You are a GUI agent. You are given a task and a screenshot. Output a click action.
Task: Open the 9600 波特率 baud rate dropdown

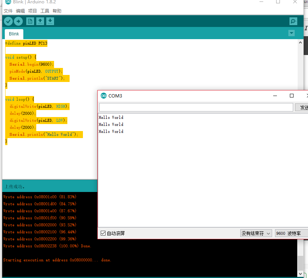tap(291, 233)
